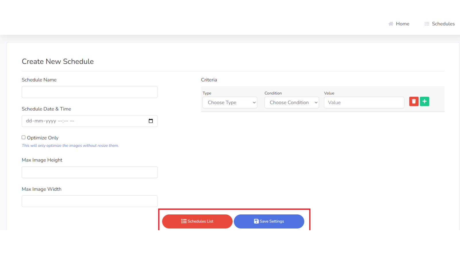Screen dimensions: 460x259
Task: Click the list icon on Schedules List button
Action: [184, 221]
